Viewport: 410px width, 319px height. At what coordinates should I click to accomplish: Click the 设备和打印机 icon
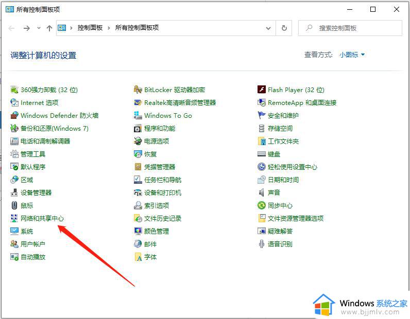click(x=138, y=192)
